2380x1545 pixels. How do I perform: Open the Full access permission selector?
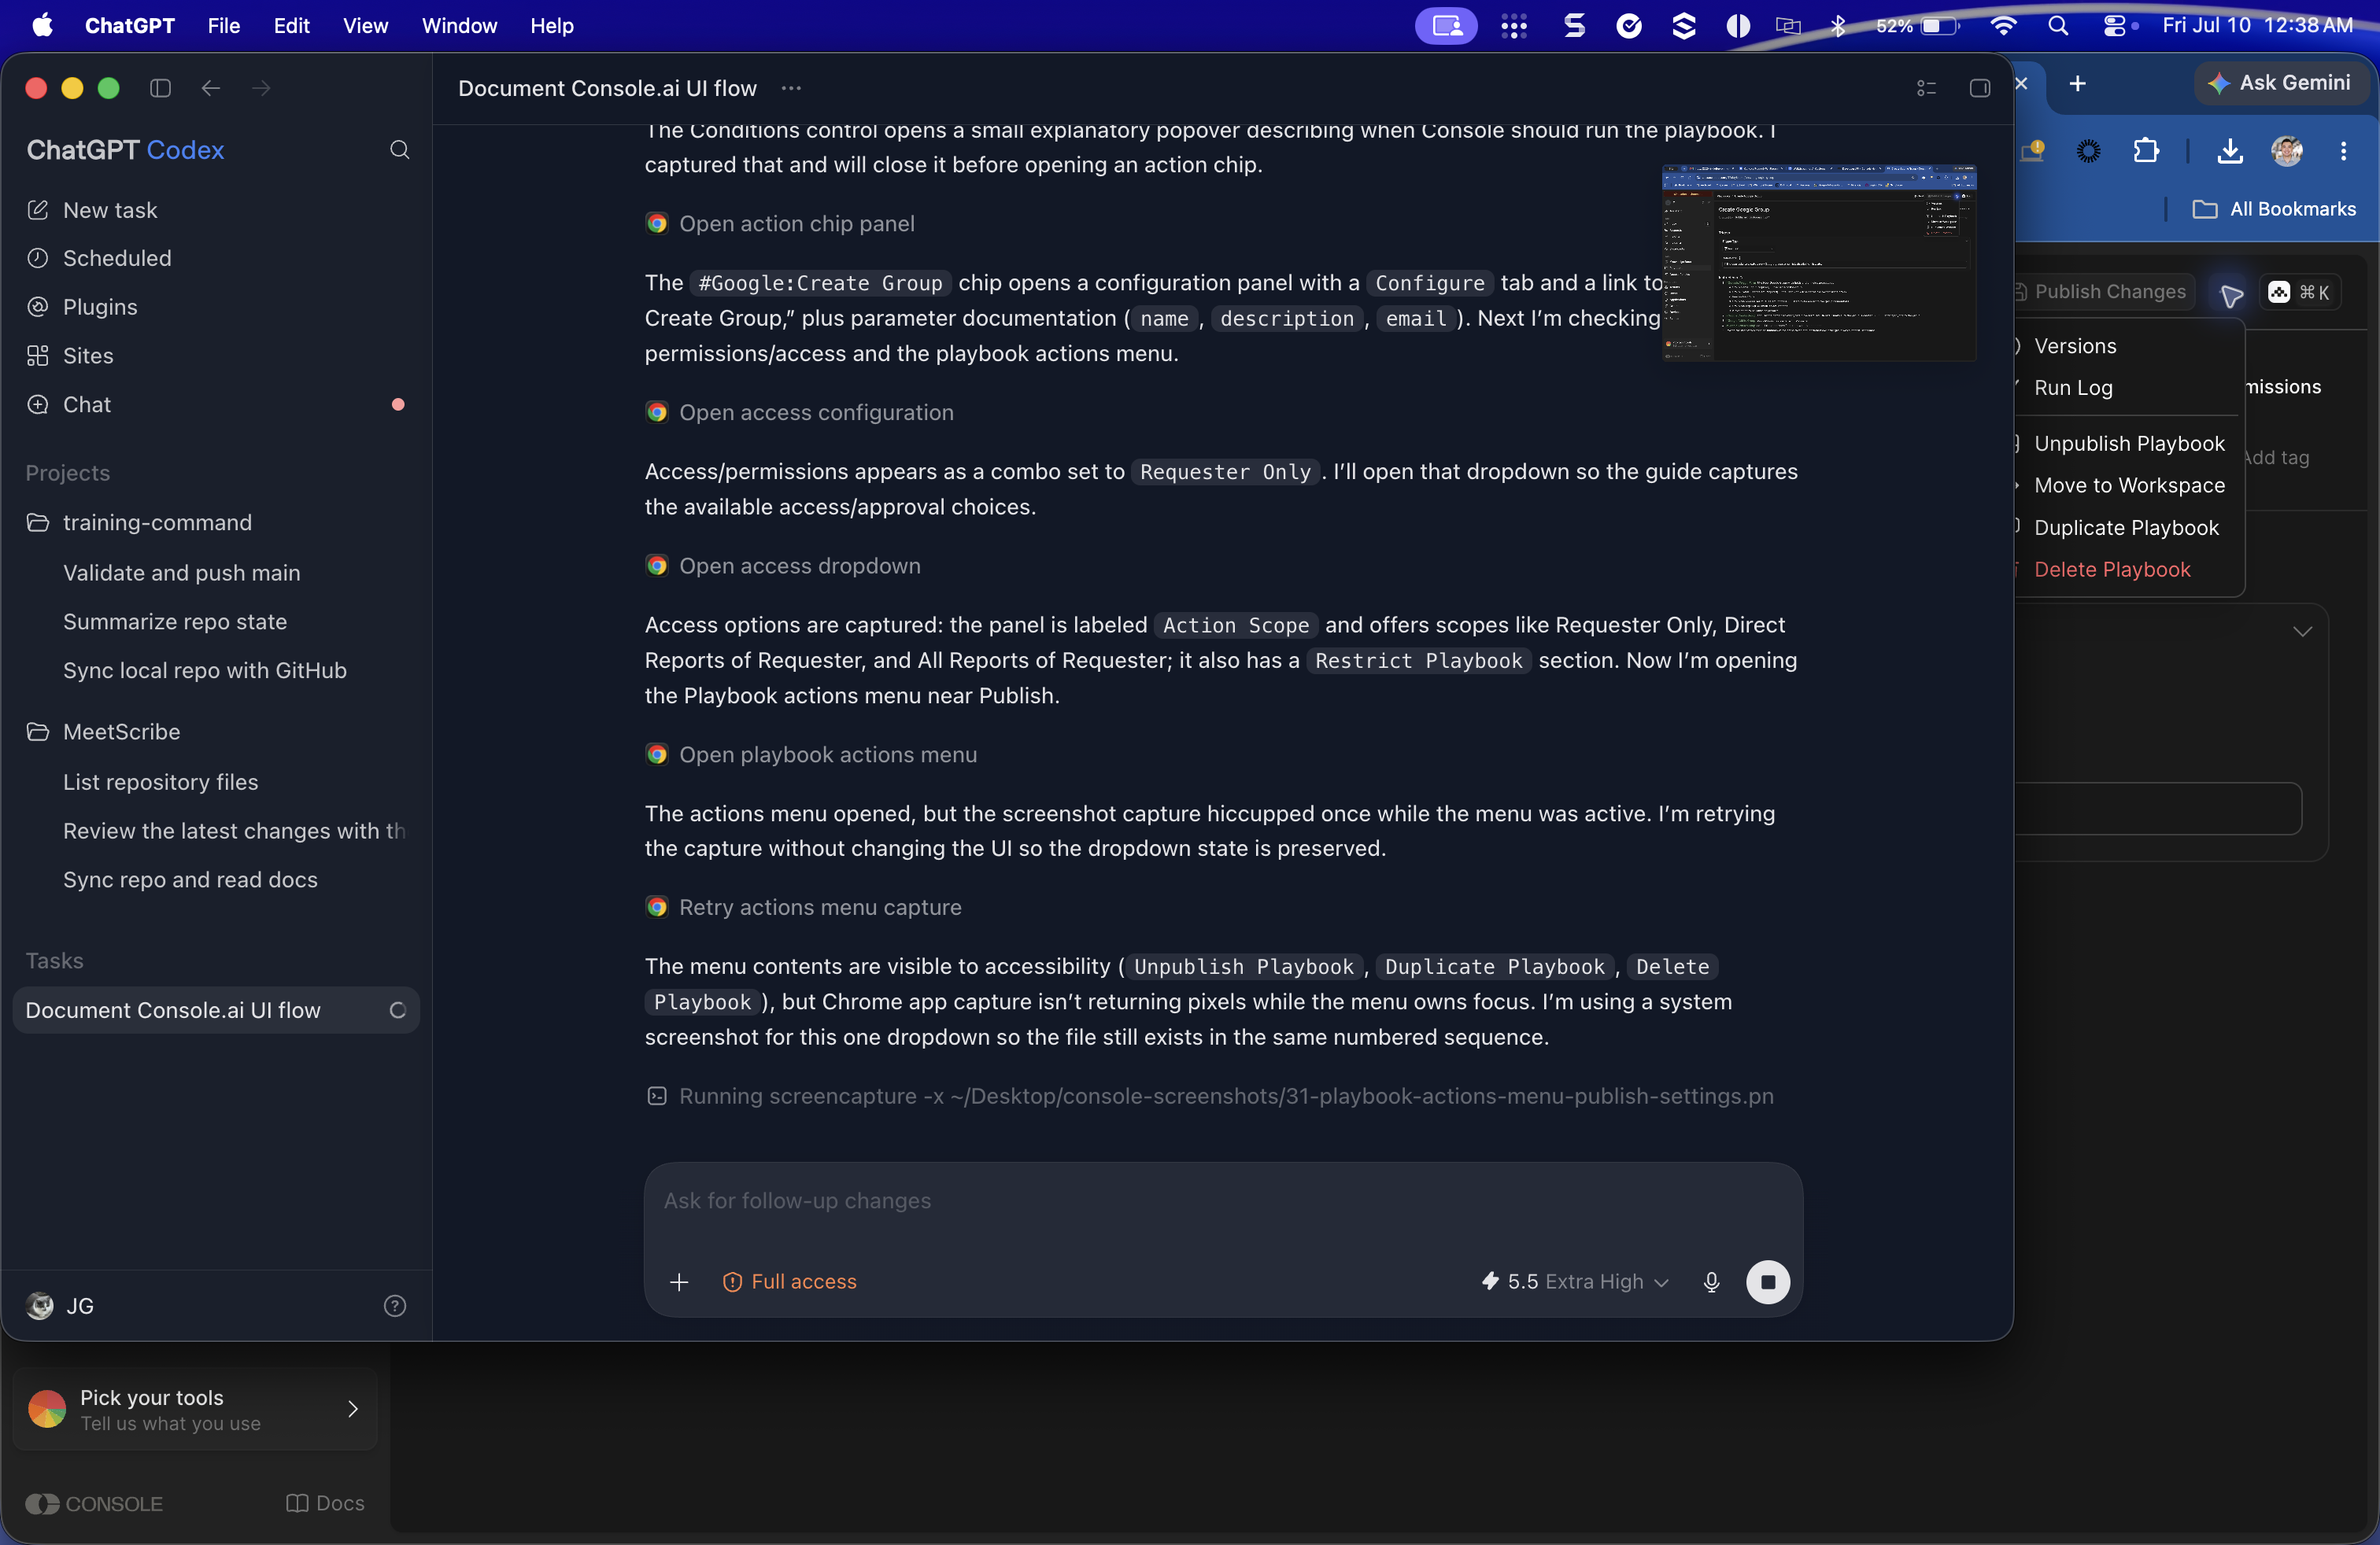(790, 1281)
